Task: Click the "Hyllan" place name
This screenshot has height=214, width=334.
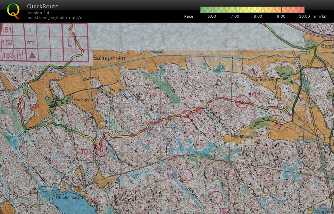Action: [116, 90]
